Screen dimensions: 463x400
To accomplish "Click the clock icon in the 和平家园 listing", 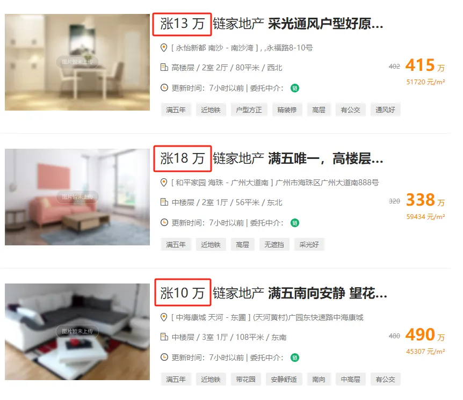I will tap(164, 223).
